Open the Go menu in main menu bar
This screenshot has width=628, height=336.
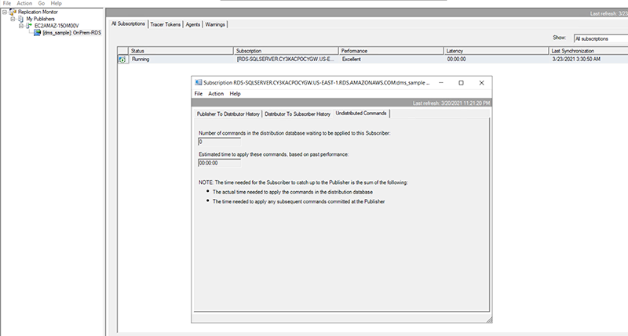[x=40, y=3]
